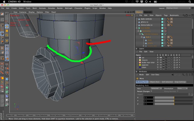Click the Texture mode checkerboard icon
The height and width of the screenshot is (121, 194).
2,48
